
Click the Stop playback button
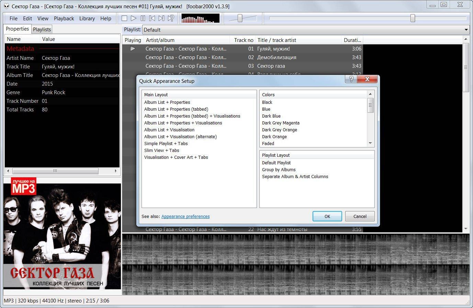pyautogui.click(x=124, y=18)
